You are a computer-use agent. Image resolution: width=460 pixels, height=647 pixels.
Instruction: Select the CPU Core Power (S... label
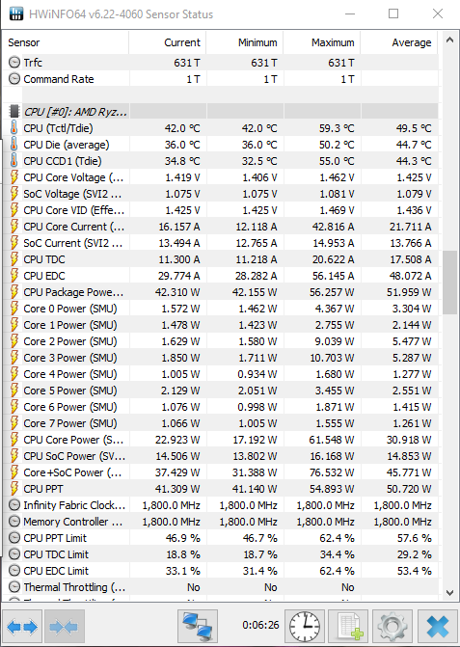coord(73,440)
